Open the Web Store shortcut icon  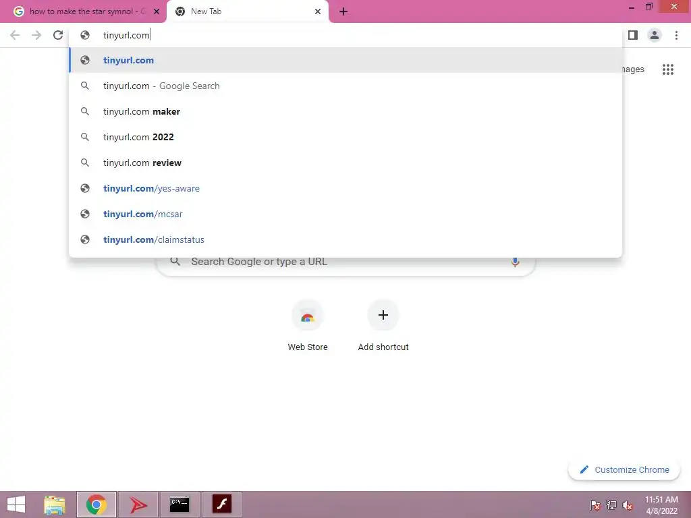308,316
